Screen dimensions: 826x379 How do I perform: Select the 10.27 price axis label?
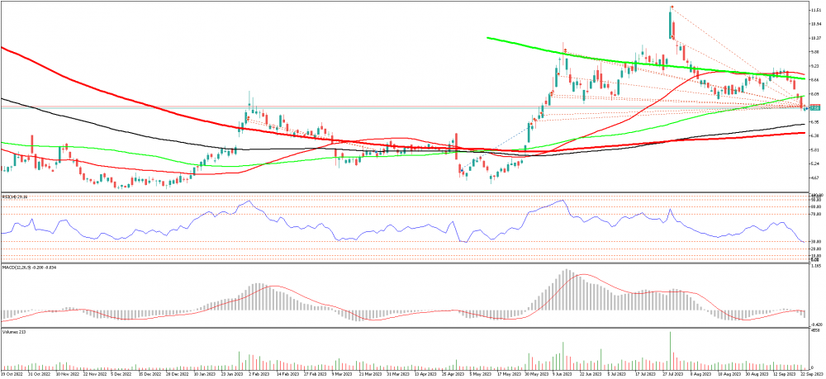(817, 38)
